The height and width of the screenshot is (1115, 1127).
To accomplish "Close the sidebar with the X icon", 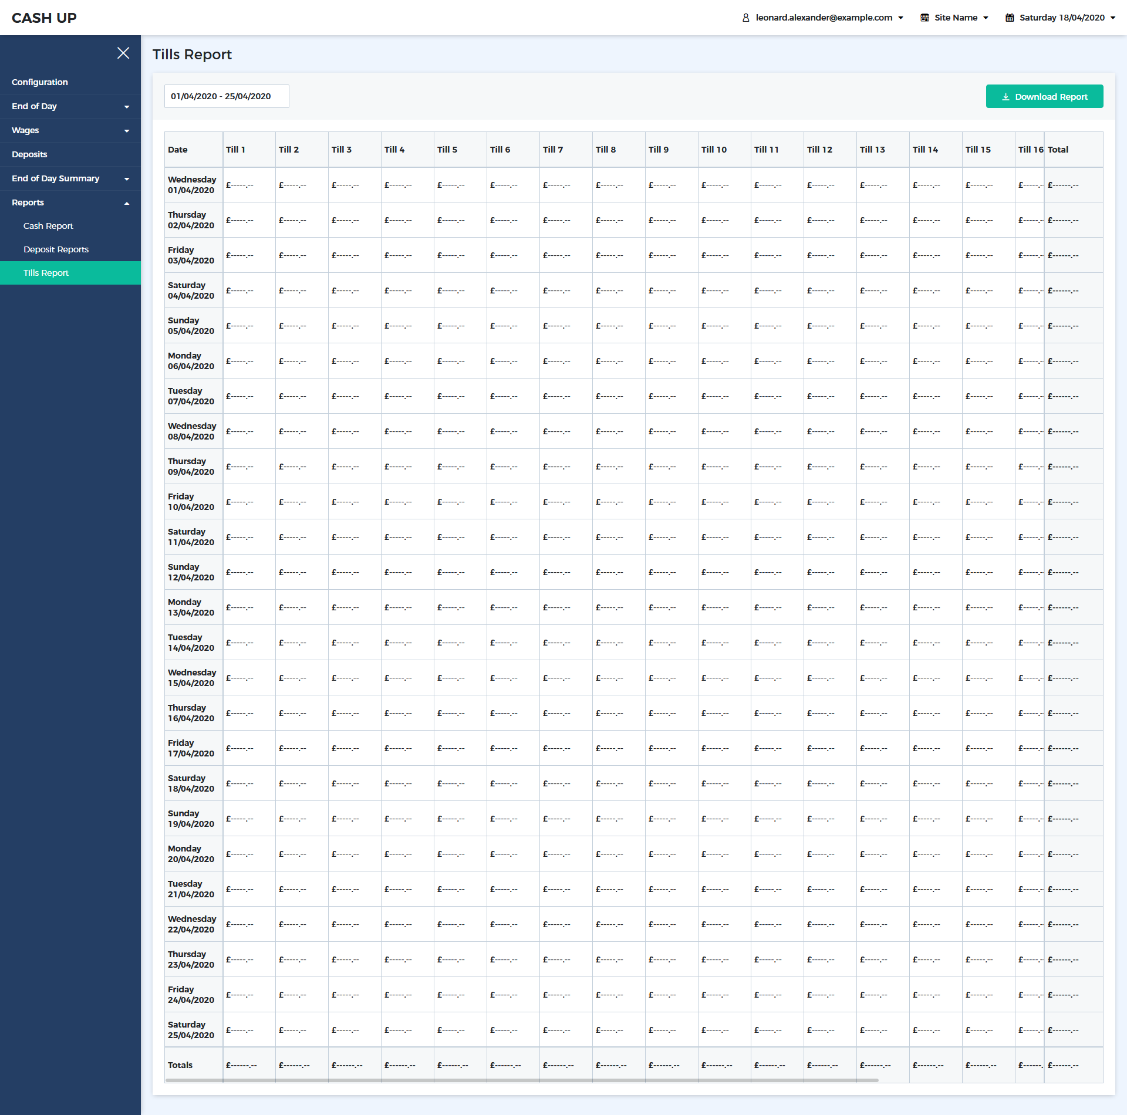I will point(123,53).
